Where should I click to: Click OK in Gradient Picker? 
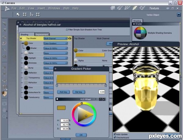pyautogui.click(x=81, y=135)
